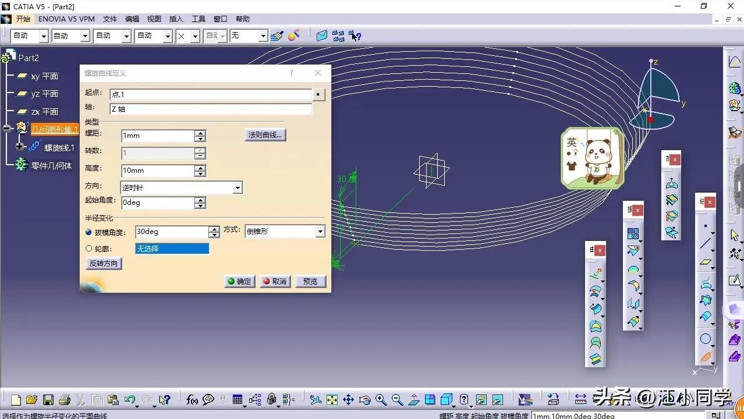Select the 拔模角度 radio button
This screenshot has height=419, width=744.
89,232
